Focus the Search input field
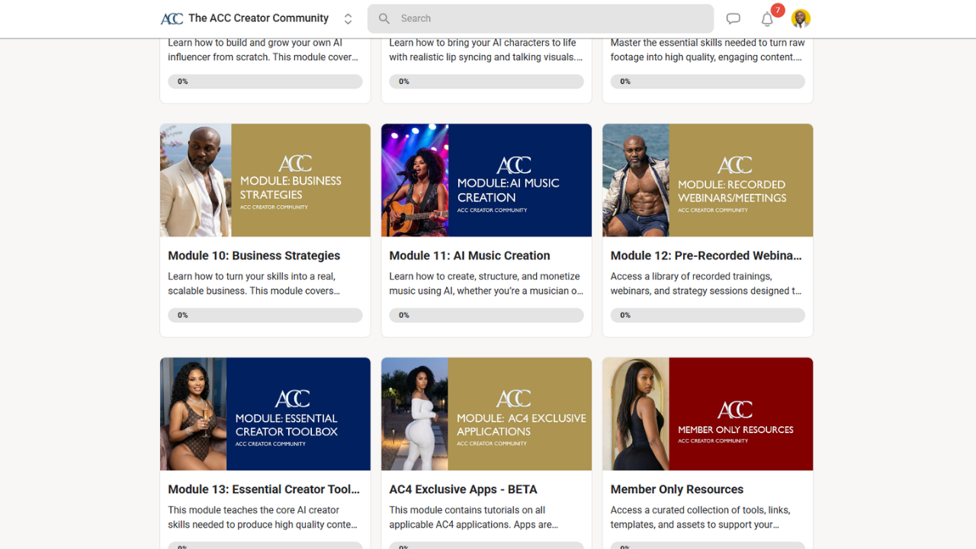Screen dimensions: 976x549 click(541, 18)
